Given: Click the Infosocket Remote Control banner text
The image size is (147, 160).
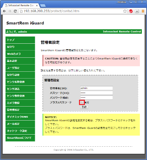Looking at the screenshot, I should coord(122,32).
